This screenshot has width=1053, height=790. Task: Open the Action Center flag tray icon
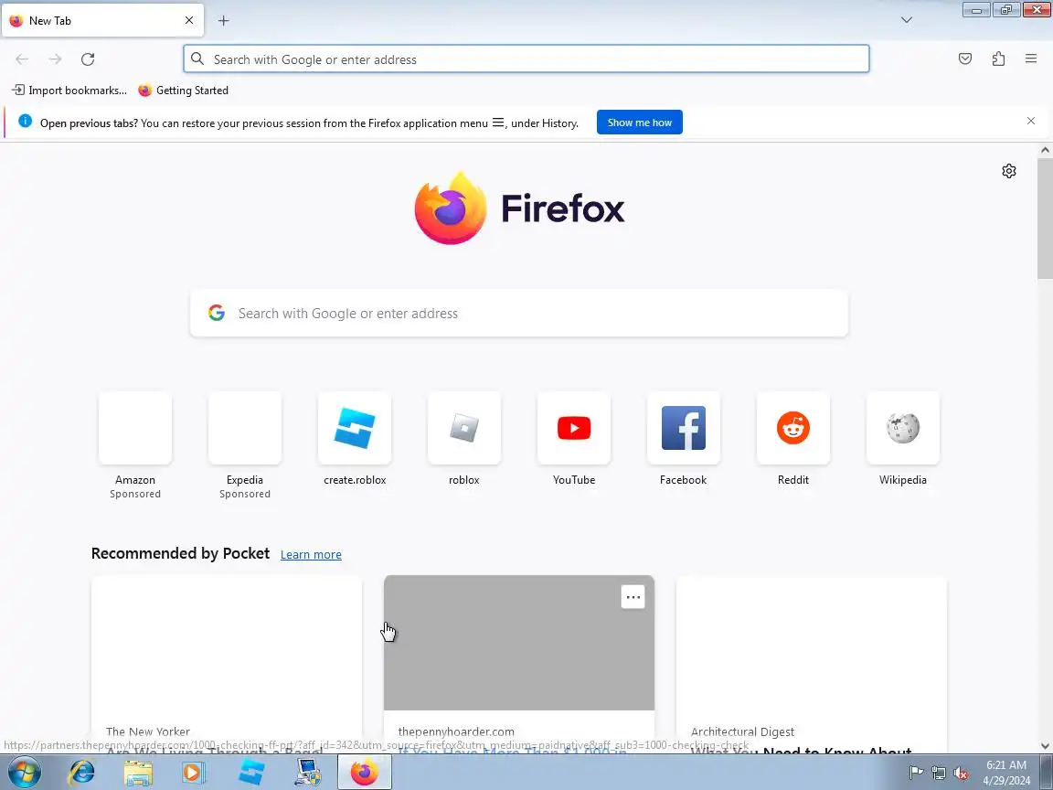[x=916, y=774]
